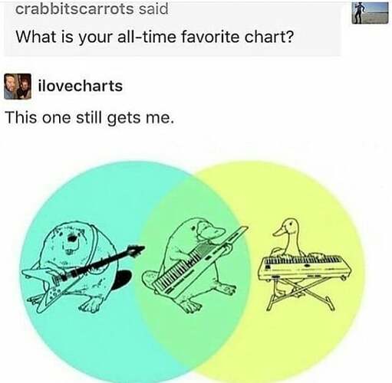Screen dimensions: 392x383
Task: Click the crabbitscarrots username
Action: point(74,8)
